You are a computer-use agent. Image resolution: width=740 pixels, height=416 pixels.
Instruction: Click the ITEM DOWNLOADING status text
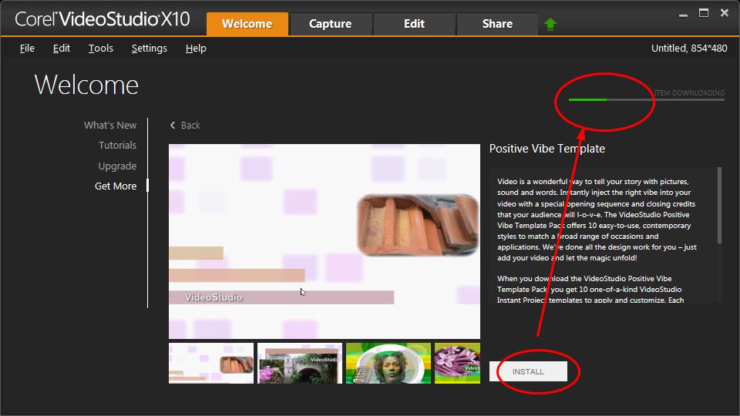tap(689, 93)
